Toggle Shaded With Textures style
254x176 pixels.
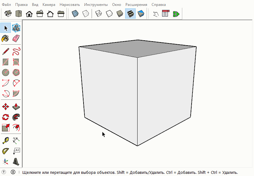(x=130, y=14)
